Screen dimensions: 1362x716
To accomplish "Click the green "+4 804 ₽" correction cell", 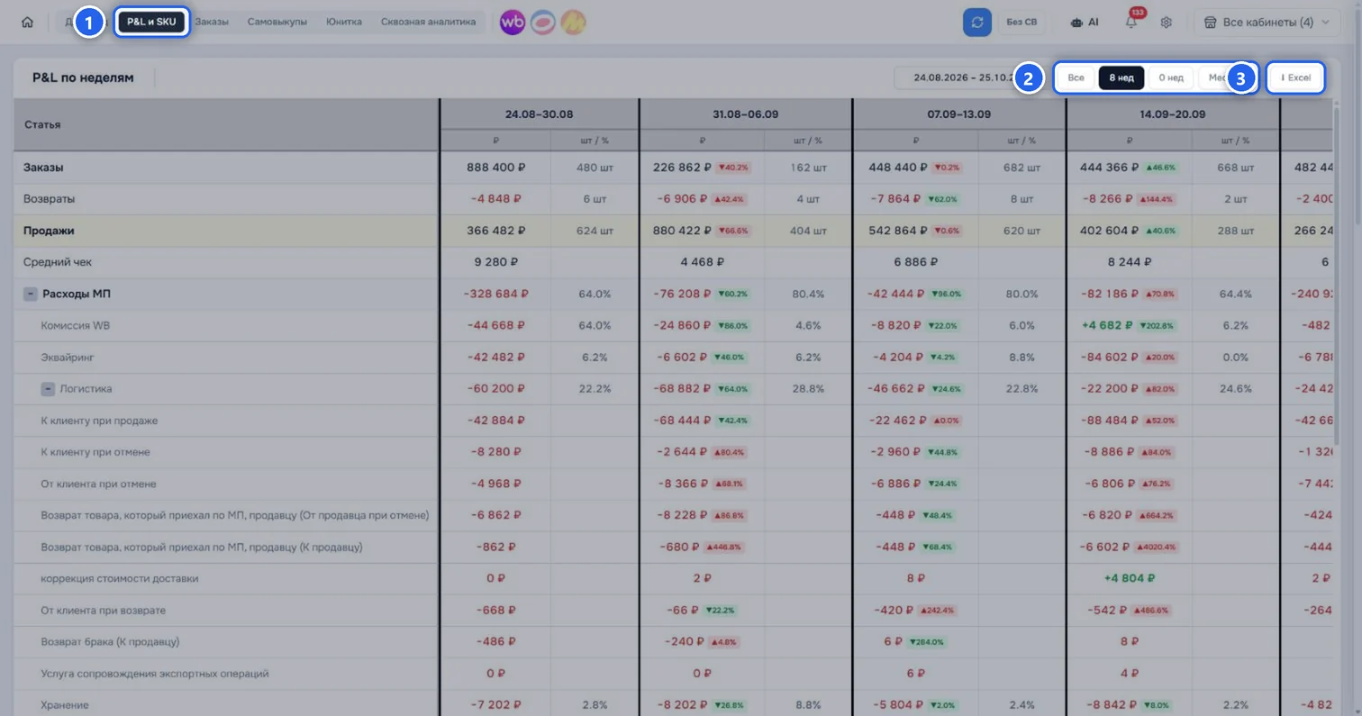I will pyautogui.click(x=1128, y=578).
